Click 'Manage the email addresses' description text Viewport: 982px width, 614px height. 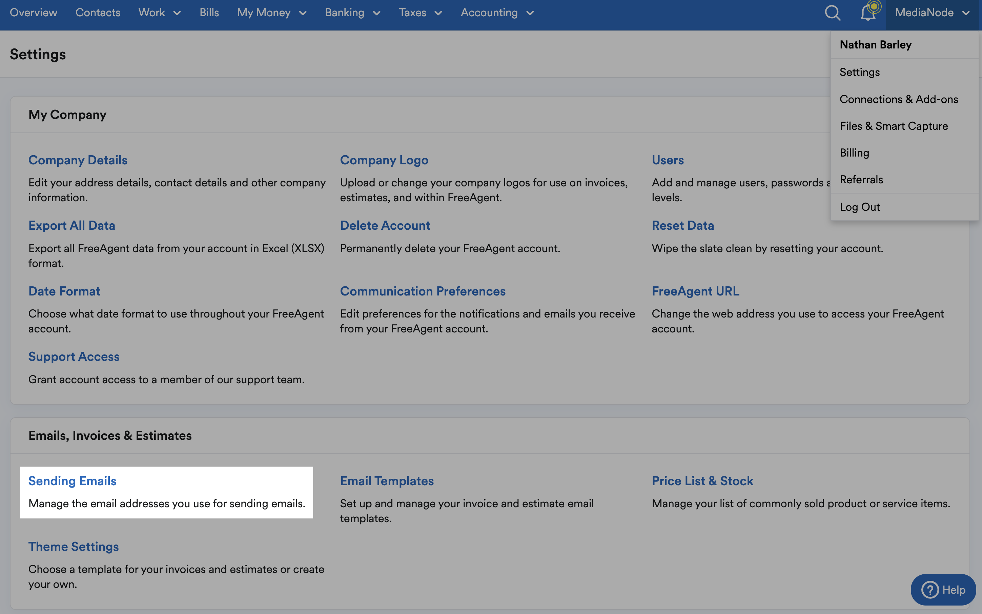[x=167, y=504]
